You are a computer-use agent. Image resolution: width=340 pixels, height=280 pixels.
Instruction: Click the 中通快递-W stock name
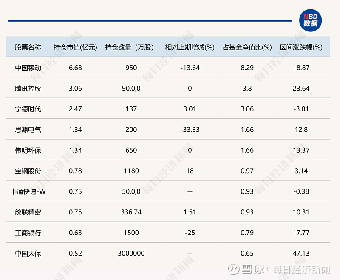pyautogui.click(x=28, y=191)
